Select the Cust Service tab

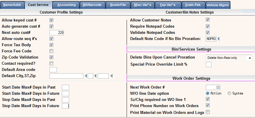tap(38, 5)
